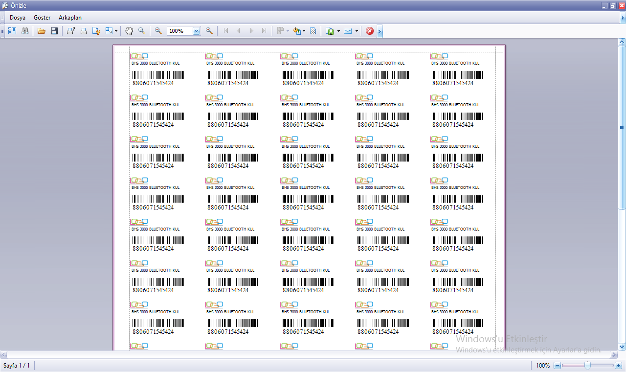Click the status bar zoom slider
The width and height of the screenshot is (626, 372).
click(x=588, y=365)
